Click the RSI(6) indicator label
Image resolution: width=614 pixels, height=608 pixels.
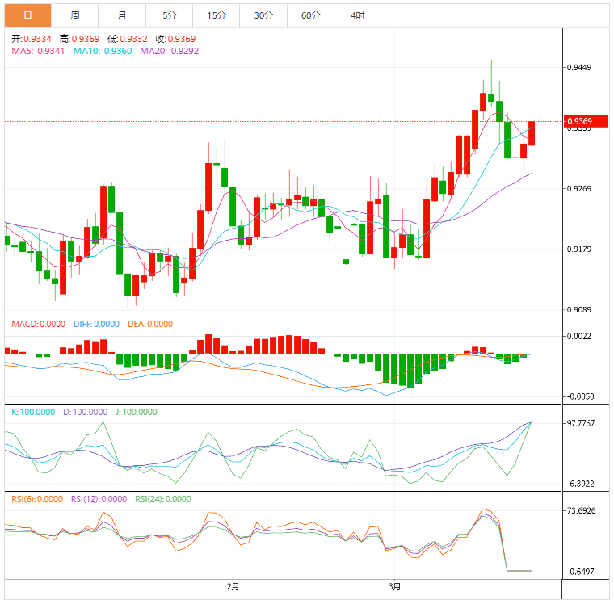37,499
